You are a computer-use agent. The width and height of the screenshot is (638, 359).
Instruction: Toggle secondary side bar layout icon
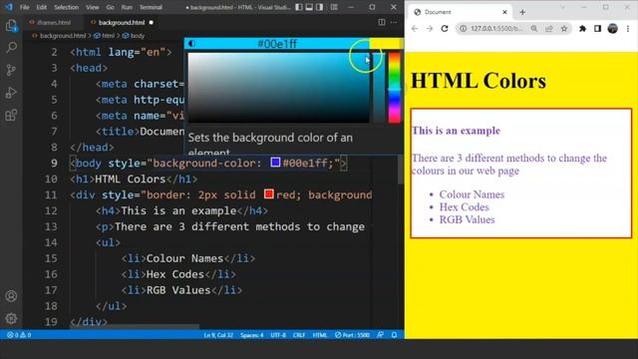point(320,7)
